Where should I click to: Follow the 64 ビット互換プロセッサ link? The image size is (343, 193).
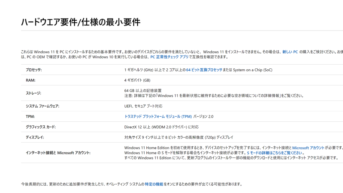(204, 70)
